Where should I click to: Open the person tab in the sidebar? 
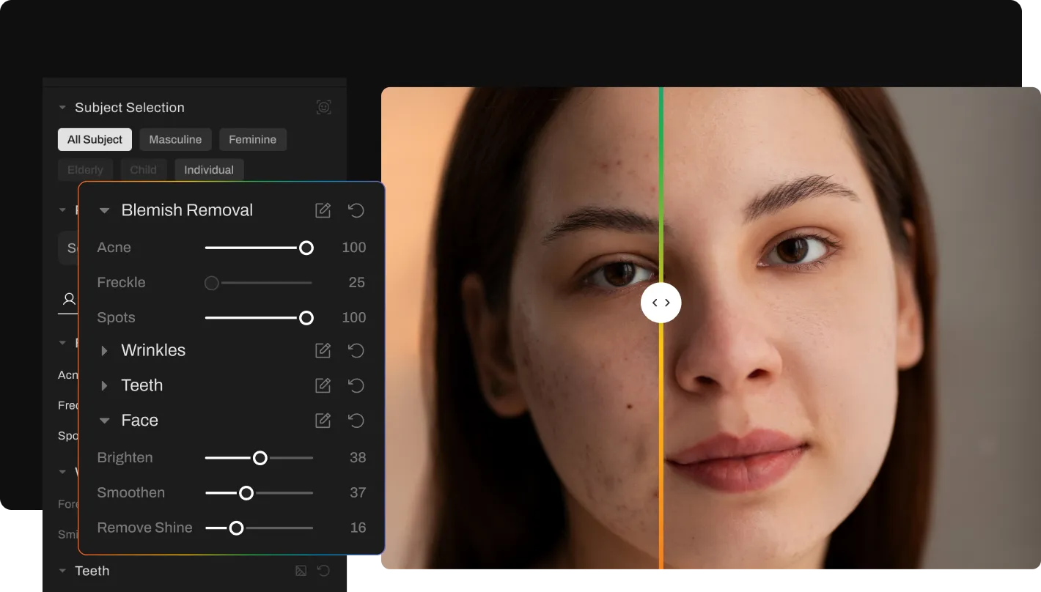[69, 299]
